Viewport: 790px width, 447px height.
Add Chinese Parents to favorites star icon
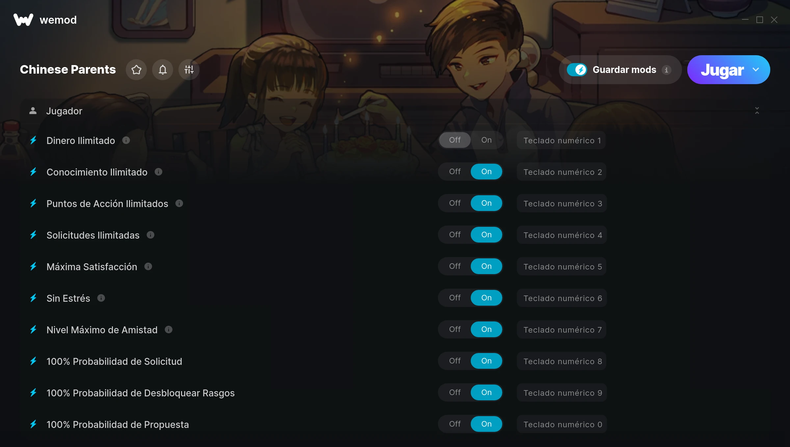coord(136,70)
